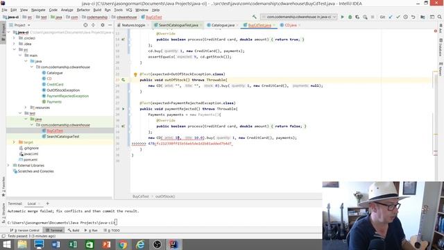Run the selected configuration with green play
The height and width of the screenshot is (250, 444).
click(342, 17)
